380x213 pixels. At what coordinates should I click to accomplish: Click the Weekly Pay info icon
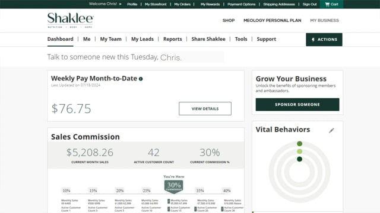(141, 79)
